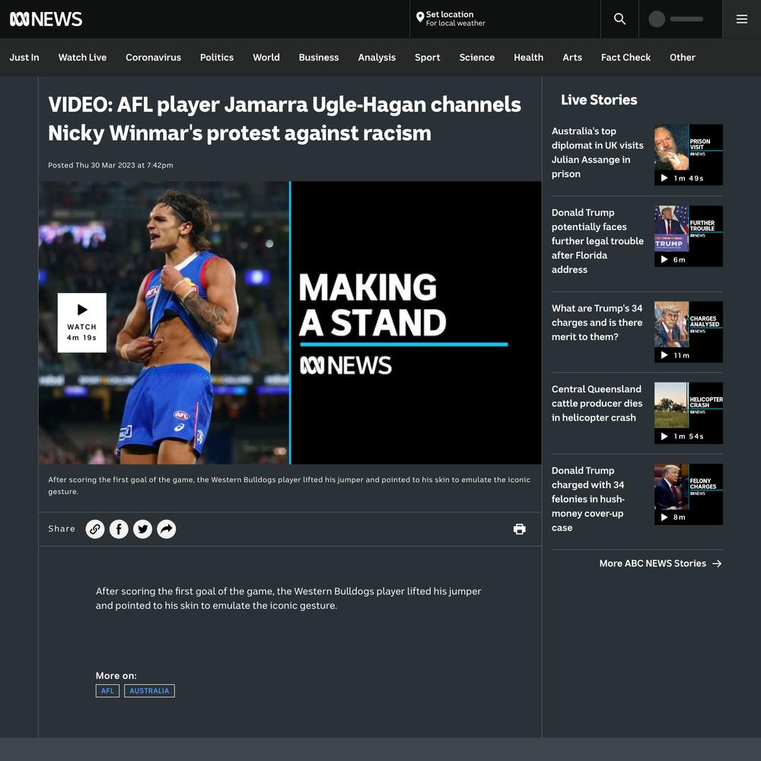Click More ABC NEWS Stories link

tap(661, 563)
